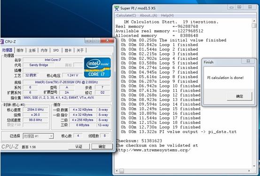Switch to the 关于 tab in CPU-Z
260x176 pixels.
80,50
